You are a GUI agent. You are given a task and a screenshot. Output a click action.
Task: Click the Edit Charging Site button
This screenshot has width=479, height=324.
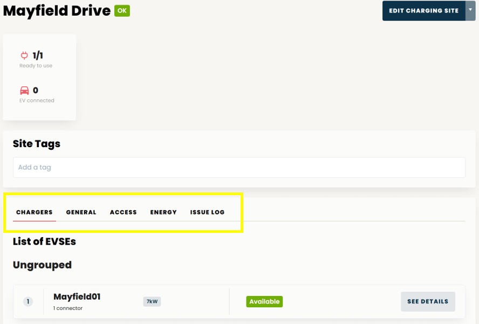423,11
